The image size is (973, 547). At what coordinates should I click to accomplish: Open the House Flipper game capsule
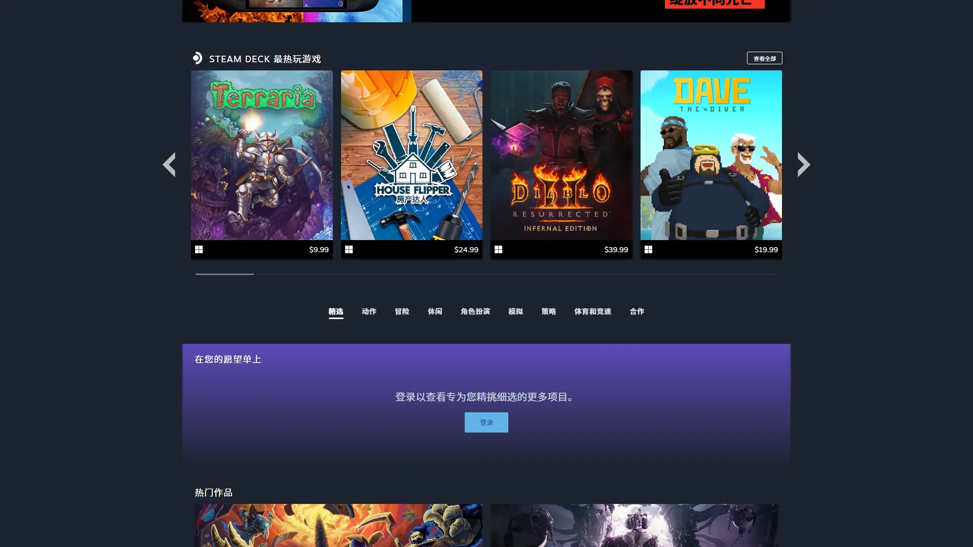click(411, 155)
